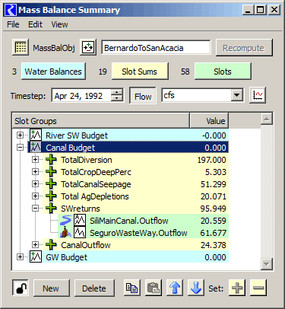Open the cfs units dropdown
Image resolution: width=285 pixels, height=309 pixels.
point(236,95)
